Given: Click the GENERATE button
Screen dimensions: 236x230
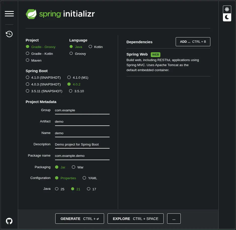Looking at the screenshot, I should (x=80, y=218).
